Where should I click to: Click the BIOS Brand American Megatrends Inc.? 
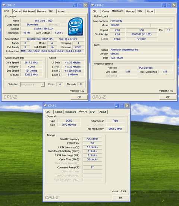click(141, 50)
